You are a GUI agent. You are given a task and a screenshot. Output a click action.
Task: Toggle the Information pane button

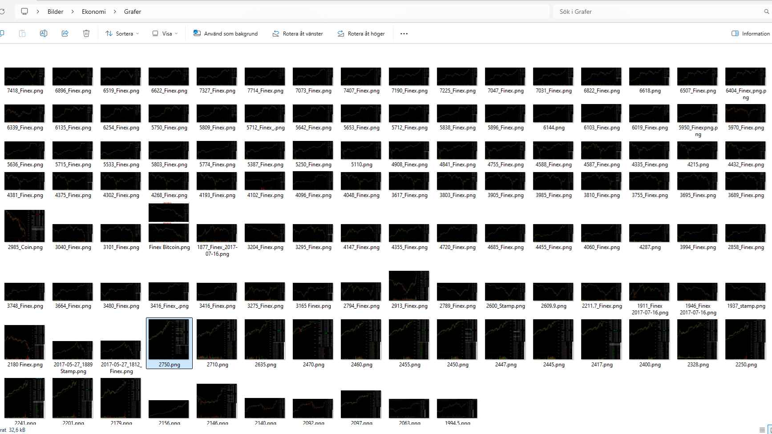[751, 34]
